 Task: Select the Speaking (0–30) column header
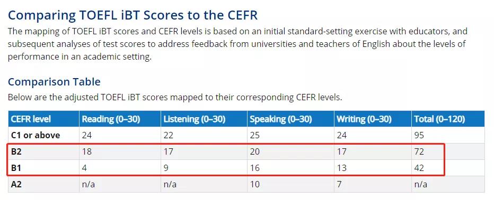tap(281, 119)
